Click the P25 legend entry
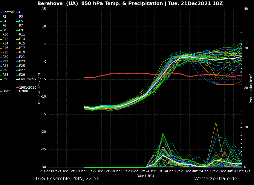The width and height of the screenshot is (254, 185). point(22,66)
